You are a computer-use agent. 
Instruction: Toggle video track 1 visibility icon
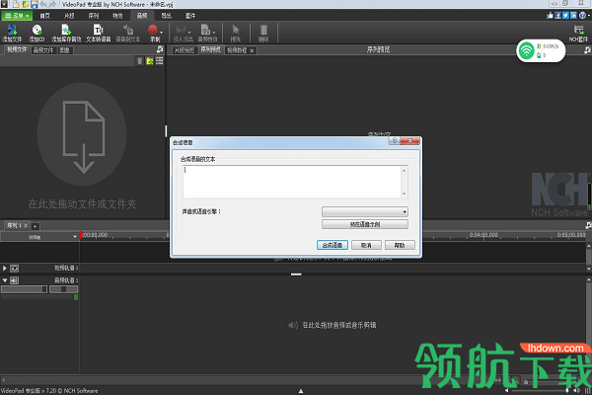(x=15, y=269)
